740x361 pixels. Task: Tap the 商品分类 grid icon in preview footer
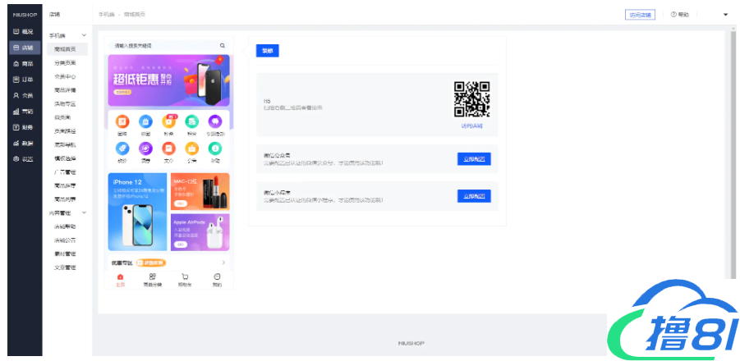[153, 277]
